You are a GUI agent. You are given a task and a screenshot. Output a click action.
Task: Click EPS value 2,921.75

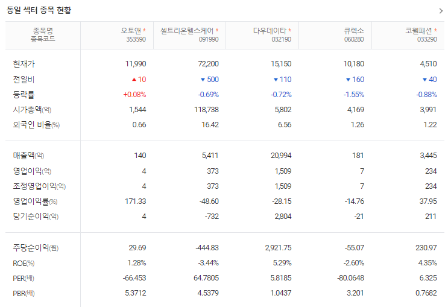[279, 247]
